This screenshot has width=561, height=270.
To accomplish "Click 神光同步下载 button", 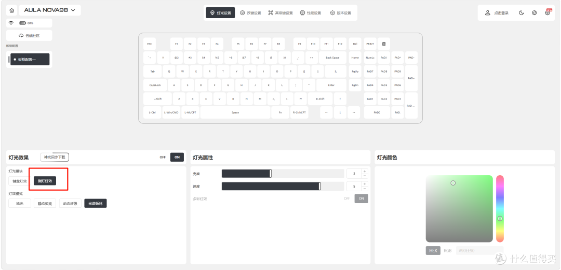I will (55, 157).
